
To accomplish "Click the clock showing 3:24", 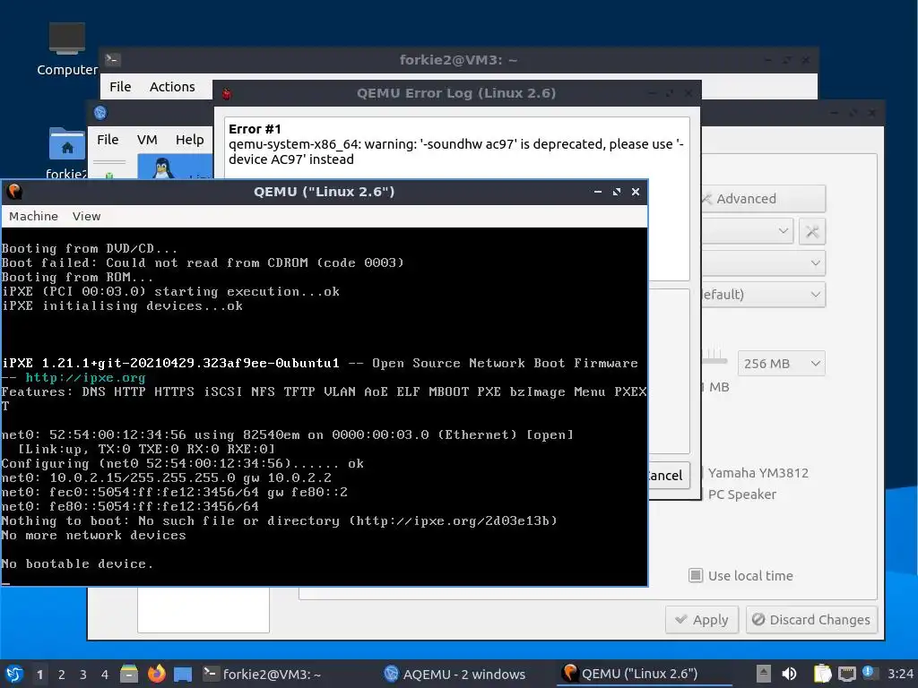I will click(x=900, y=674).
